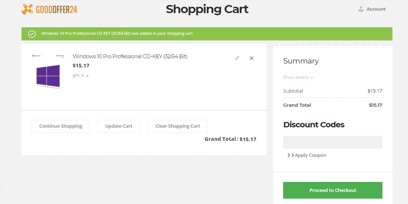Click the added-to-cart notification message text

click(x=118, y=33)
